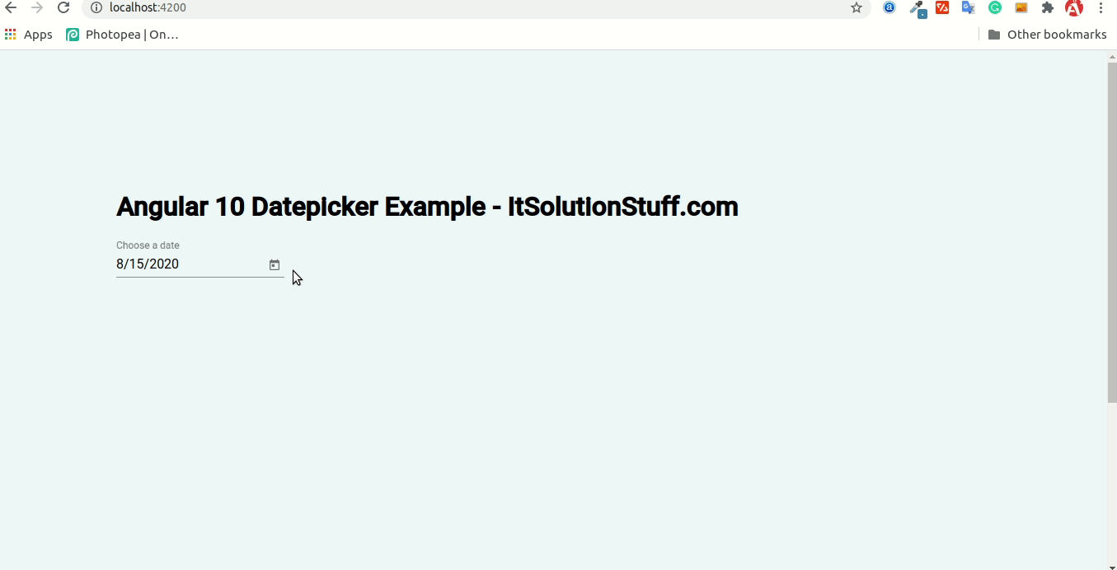Click the orange image extension icon

[1021, 7]
